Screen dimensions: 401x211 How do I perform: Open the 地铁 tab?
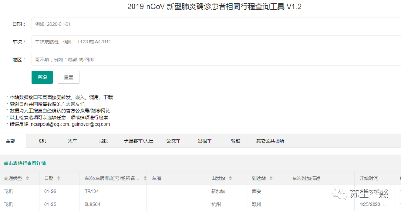[104, 141]
